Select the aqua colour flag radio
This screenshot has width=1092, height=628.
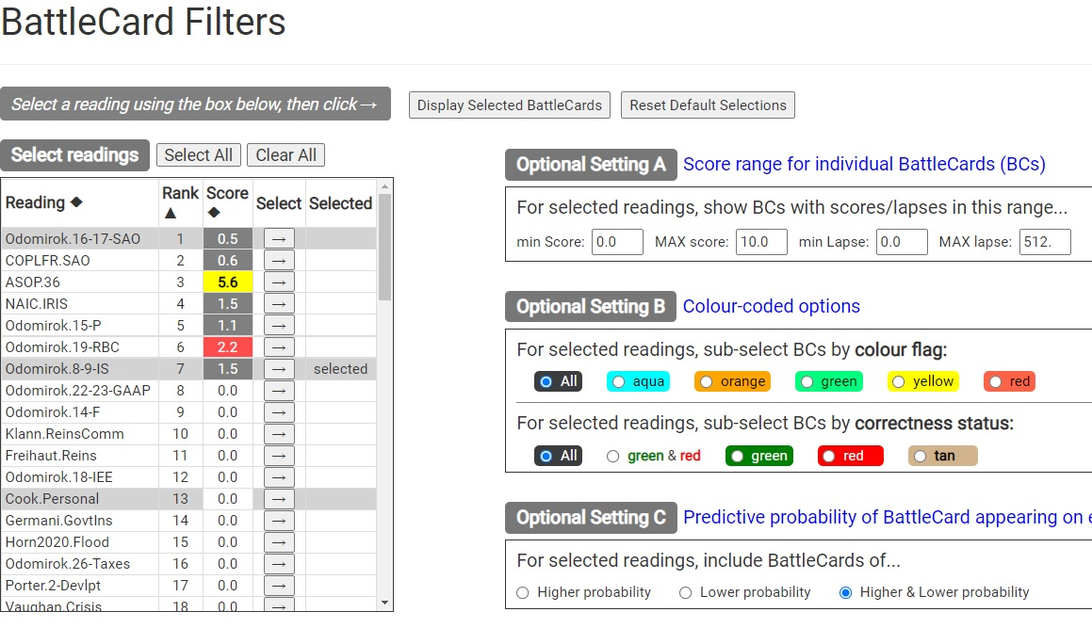coord(619,381)
